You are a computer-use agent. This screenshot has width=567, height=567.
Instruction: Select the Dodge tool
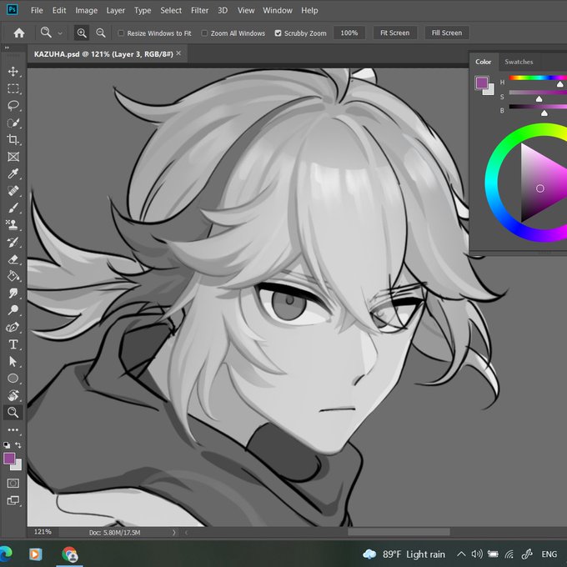coord(13,310)
